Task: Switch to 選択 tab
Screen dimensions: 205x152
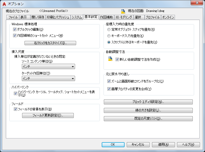Action: click(x=139, y=17)
